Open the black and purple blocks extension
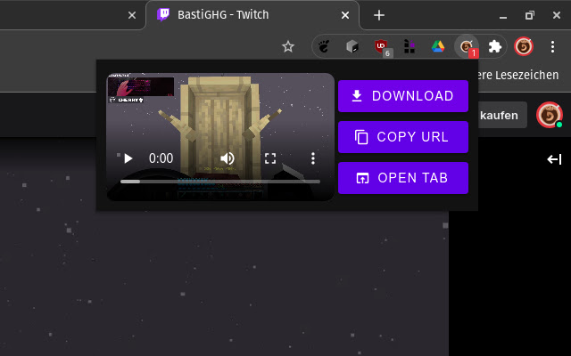The width and height of the screenshot is (571, 356). tap(410, 46)
